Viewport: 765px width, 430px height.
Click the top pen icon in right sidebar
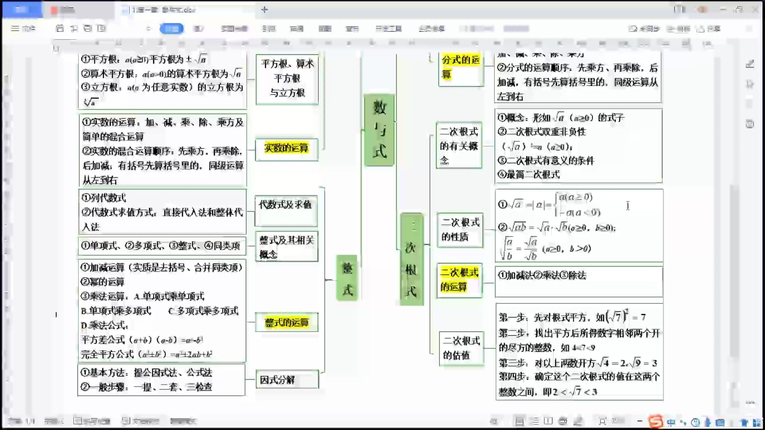click(750, 64)
